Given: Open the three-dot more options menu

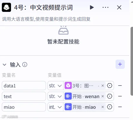Looking at the screenshot, I should click(x=105, y=7).
